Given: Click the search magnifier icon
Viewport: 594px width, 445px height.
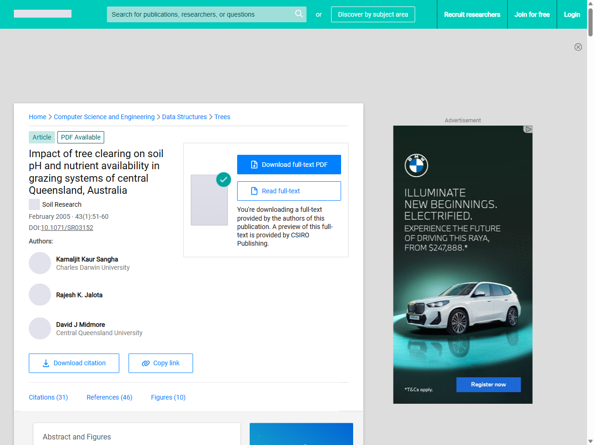Looking at the screenshot, I should point(299,14).
